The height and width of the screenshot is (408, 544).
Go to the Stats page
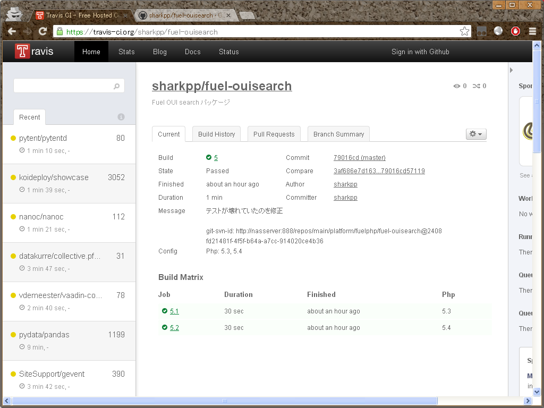click(x=126, y=52)
